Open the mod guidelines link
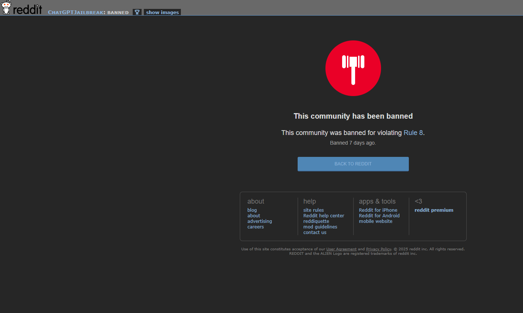The width and height of the screenshot is (523, 313). point(320,227)
